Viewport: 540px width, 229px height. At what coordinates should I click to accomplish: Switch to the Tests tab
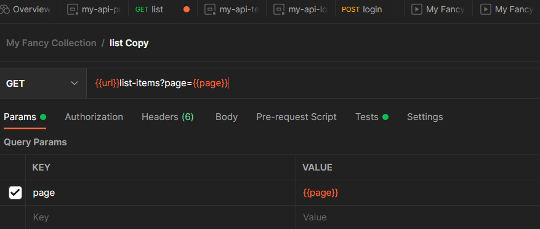click(372, 117)
